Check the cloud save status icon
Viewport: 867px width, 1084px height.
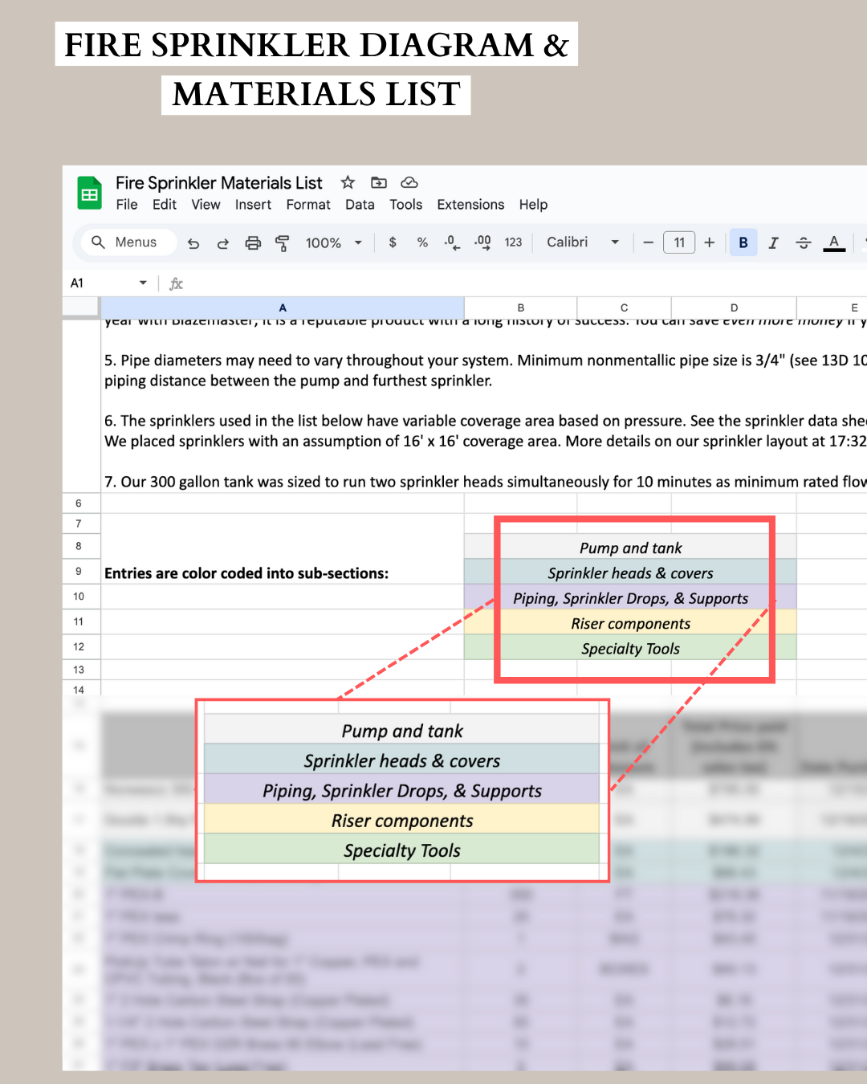409,182
